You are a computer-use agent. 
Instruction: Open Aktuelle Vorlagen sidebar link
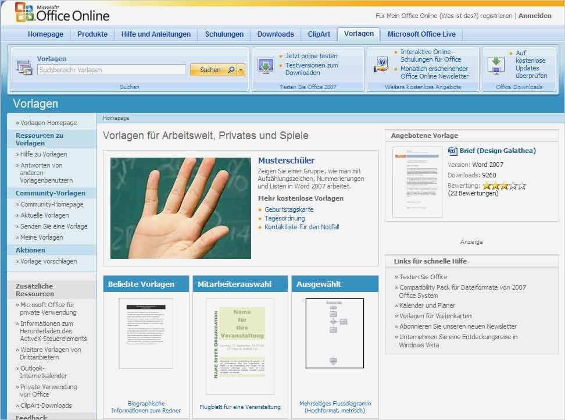(44, 216)
